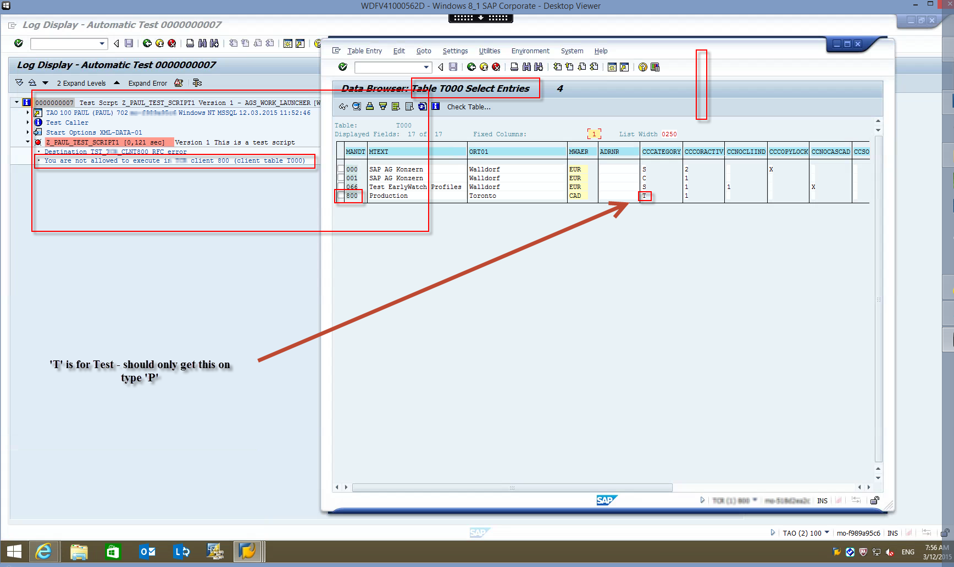The image size is (954, 567).
Task: Collapse the Z_PAUL_TEST_SCRIPT1 log node
Action: [27, 142]
